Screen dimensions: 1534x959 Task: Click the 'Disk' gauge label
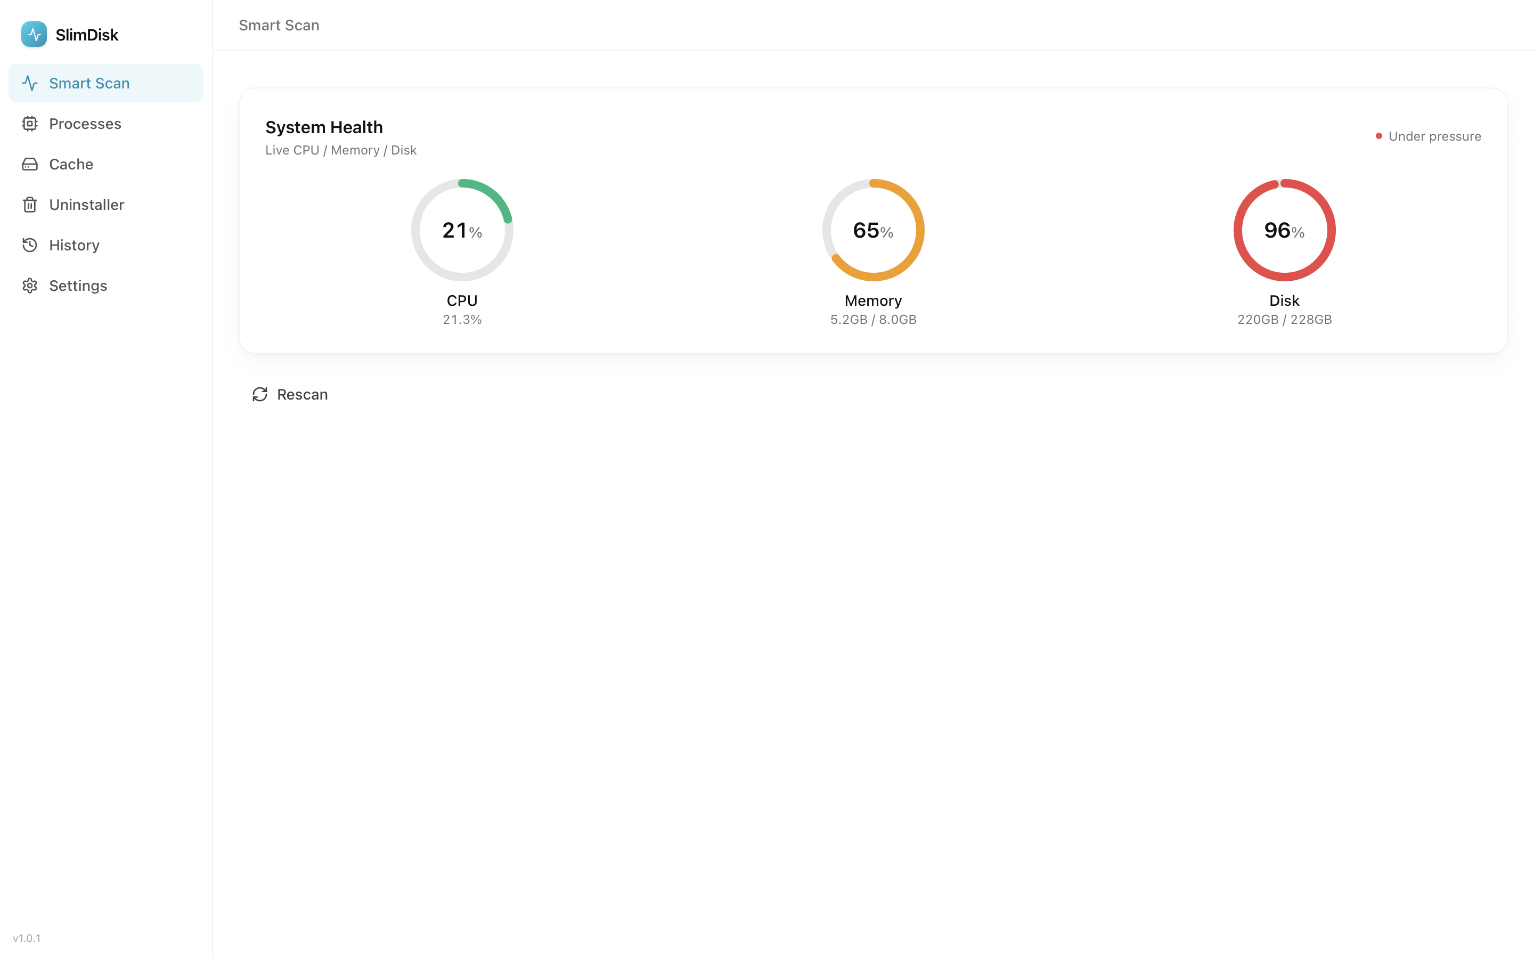point(1284,300)
